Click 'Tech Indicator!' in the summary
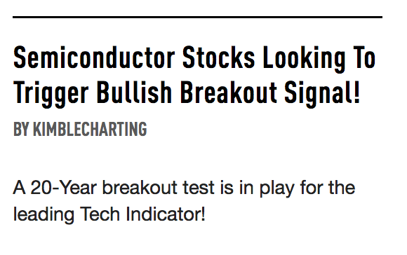The height and width of the screenshot is (255, 407). point(142,214)
